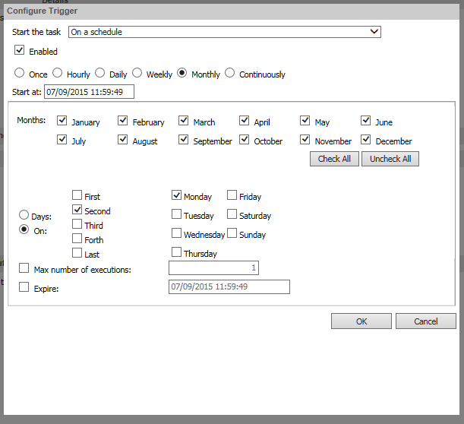Select the Monthly radio button
Image resolution: width=464 pixels, height=424 pixels.
182,72
